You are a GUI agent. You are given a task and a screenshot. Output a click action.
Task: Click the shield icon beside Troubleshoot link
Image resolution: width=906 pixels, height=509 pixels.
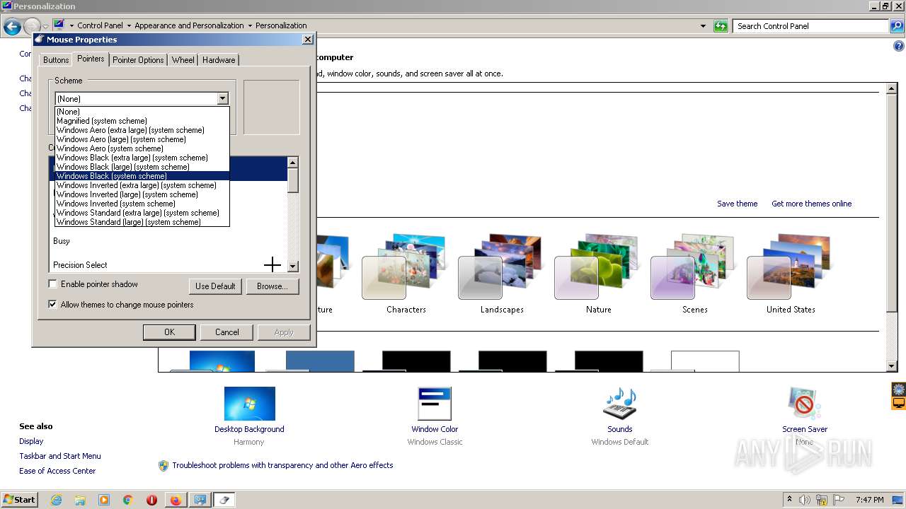click(x=164, y=466)
